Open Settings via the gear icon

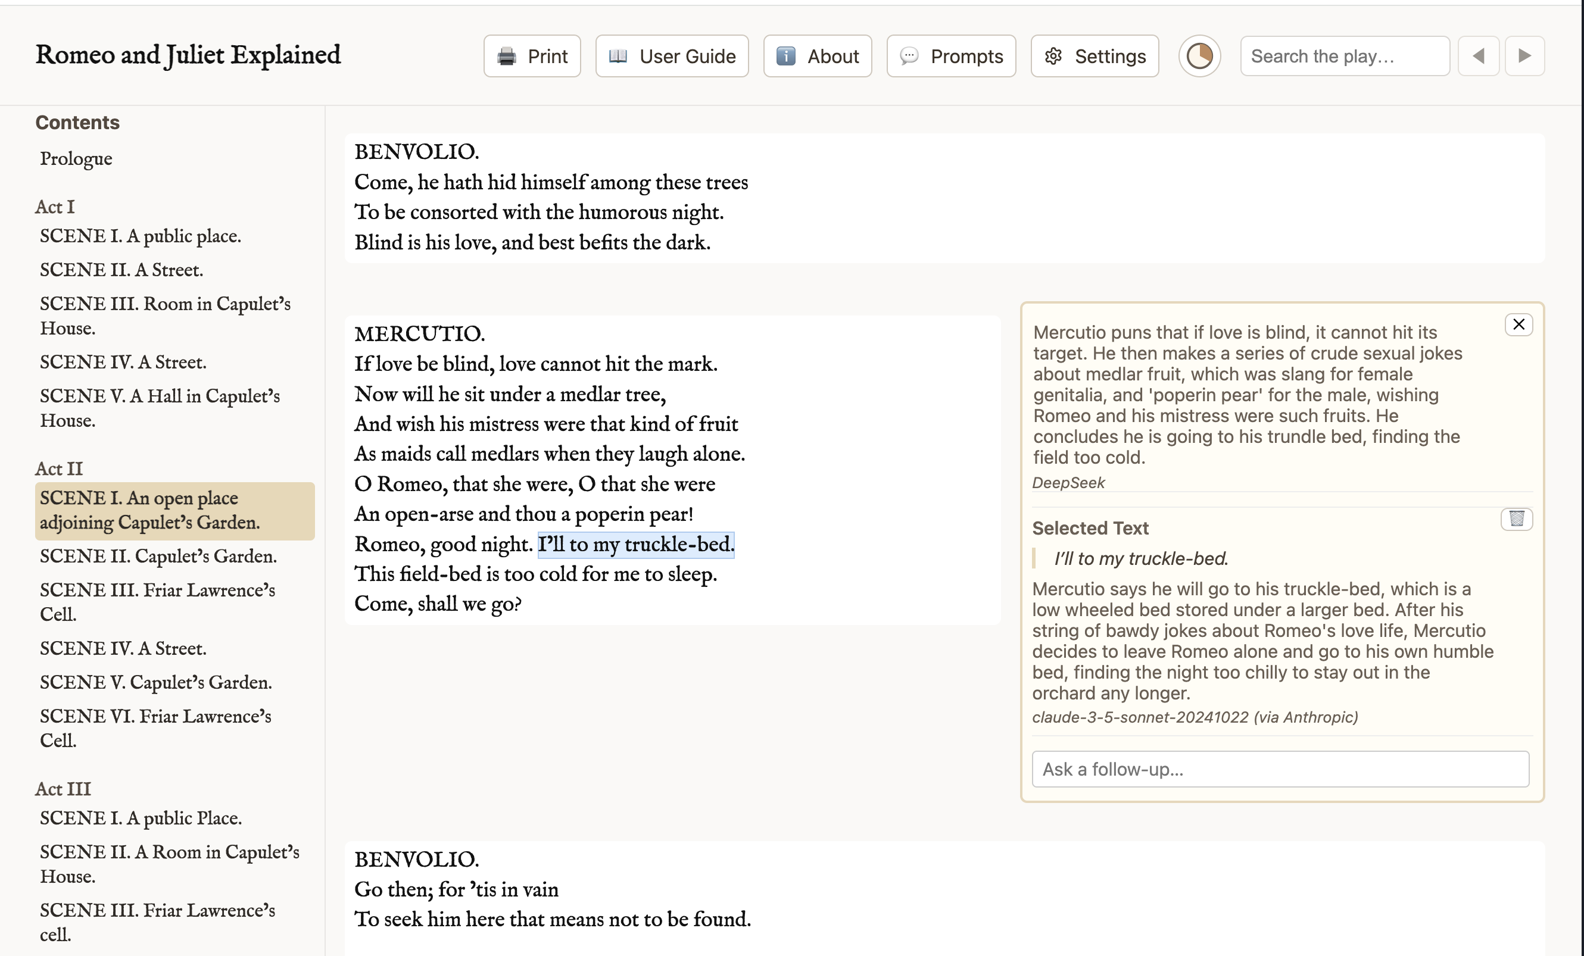[x=1053, y=57]
